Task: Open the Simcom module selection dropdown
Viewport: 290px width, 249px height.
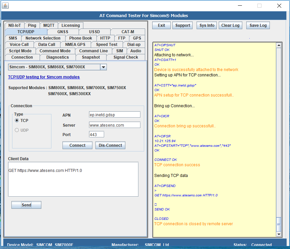Action: pos(103,67)
